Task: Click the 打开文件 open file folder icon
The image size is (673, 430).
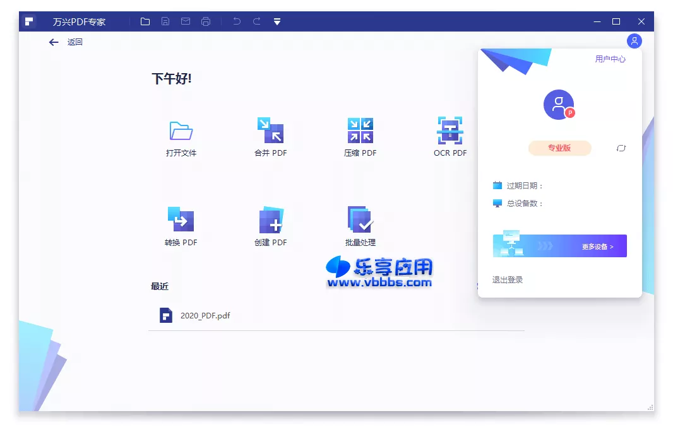Action: [181, 132]
